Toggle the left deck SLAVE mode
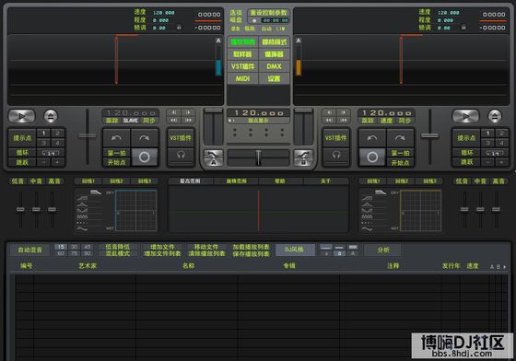The height and width of the screenshot is (361, 516). [x=130, y=121]
